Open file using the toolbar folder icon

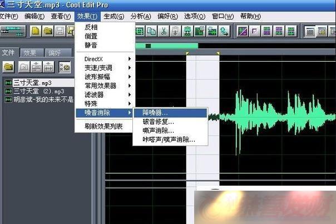(x=48, y=31)
